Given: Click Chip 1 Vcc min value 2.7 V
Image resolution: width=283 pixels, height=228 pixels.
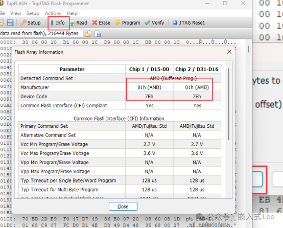Looking at the screenshot, I should [x=149, y=144].
